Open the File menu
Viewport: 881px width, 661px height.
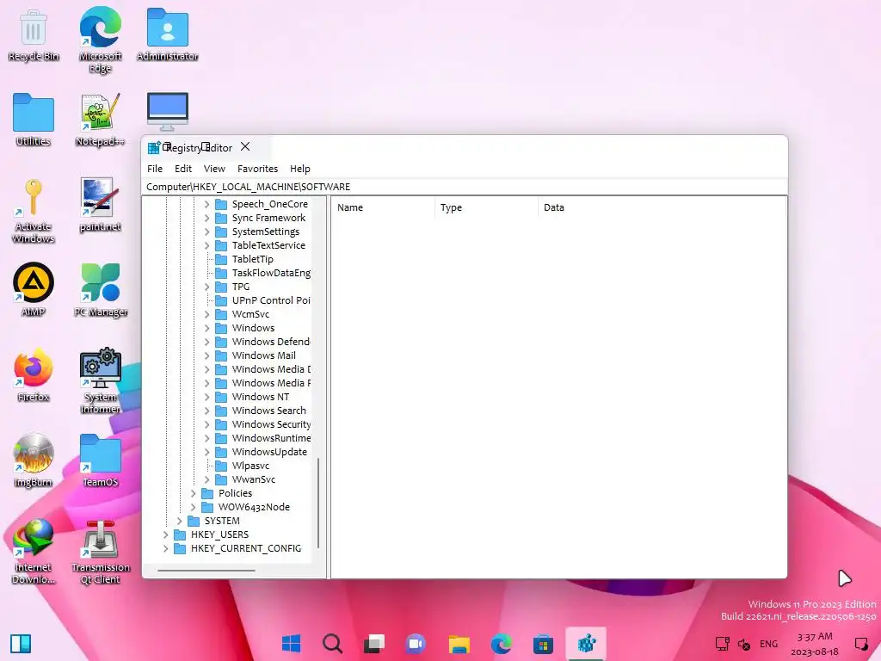155,169
